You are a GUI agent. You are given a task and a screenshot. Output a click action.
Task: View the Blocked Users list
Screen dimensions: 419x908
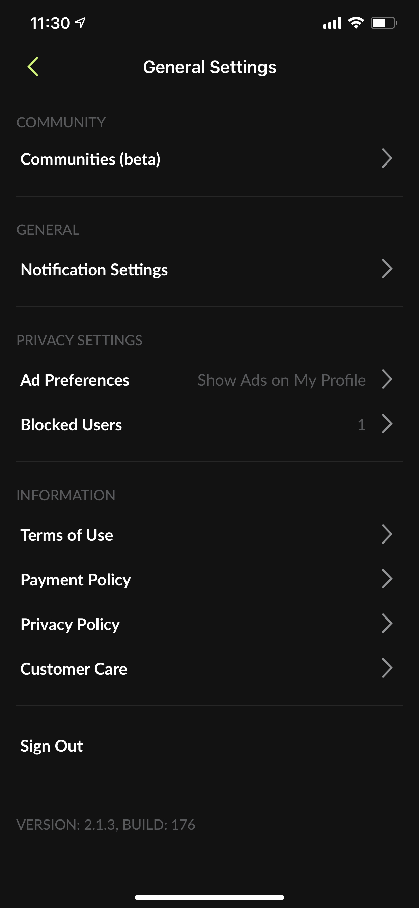[x=72, y=424]
